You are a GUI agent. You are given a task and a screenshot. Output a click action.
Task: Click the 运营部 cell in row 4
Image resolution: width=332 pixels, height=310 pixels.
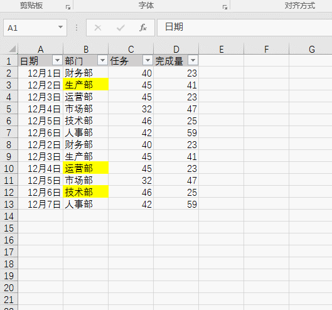tap(86, 97)
